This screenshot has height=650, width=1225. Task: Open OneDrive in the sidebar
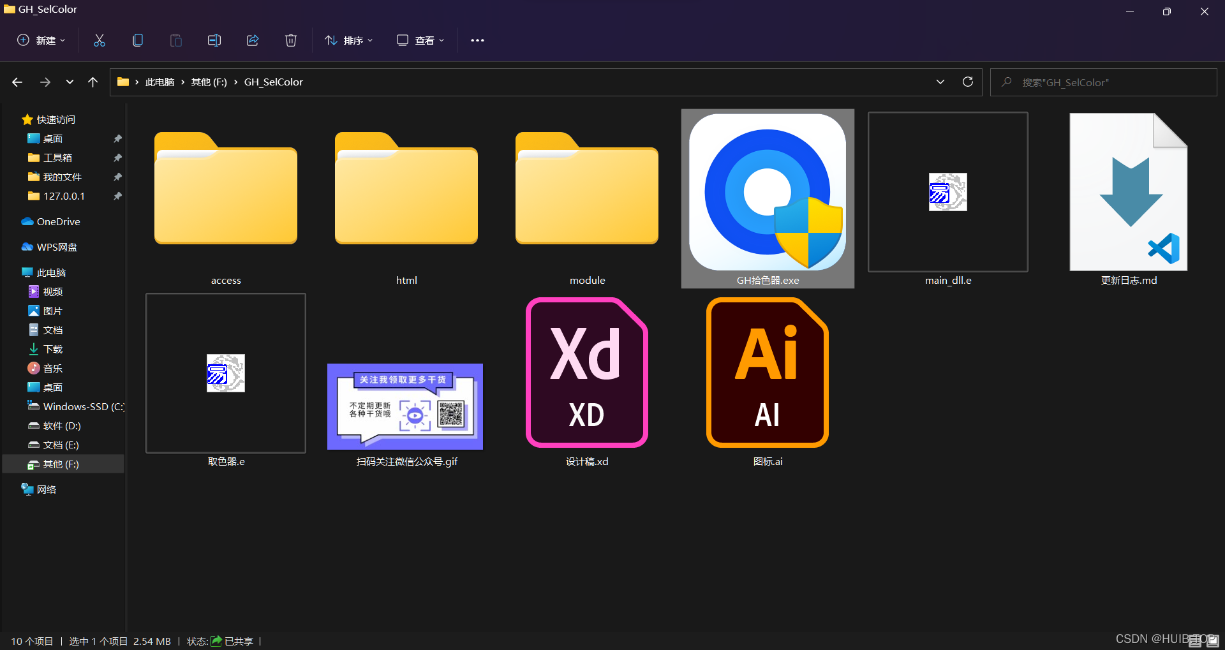pos(58,221)
